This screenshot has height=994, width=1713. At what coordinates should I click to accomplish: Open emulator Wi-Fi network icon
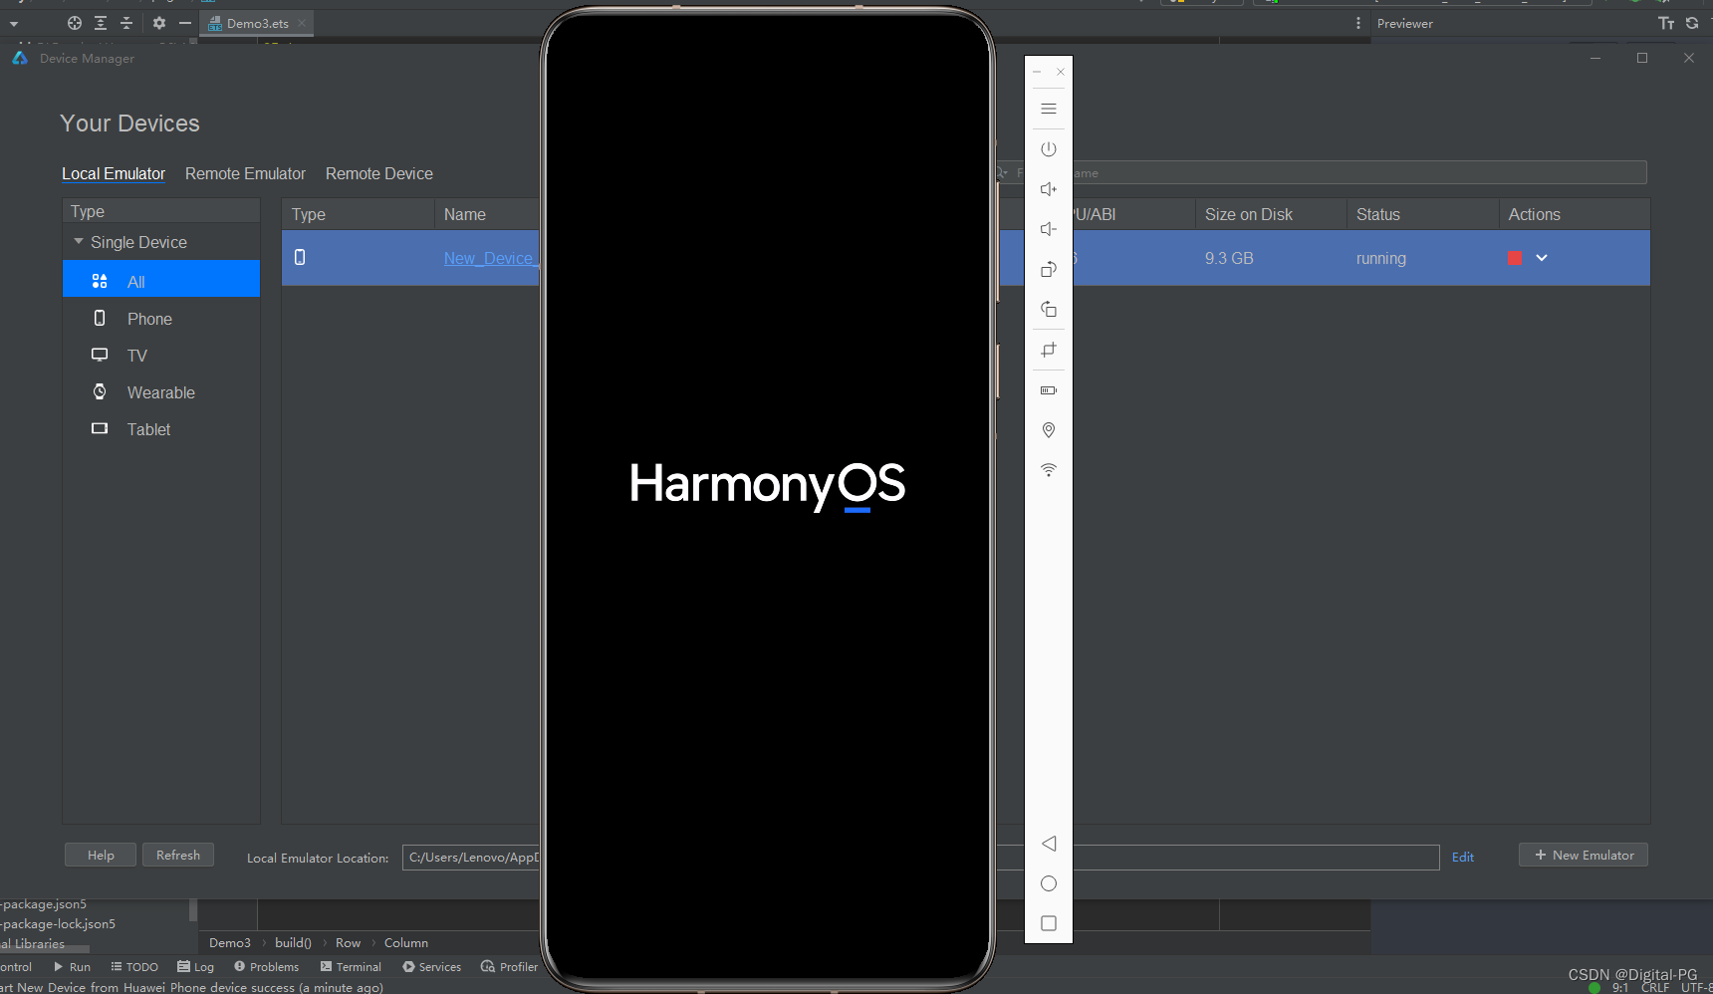click(1049, 470)
